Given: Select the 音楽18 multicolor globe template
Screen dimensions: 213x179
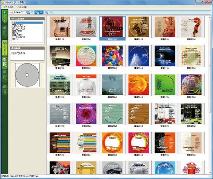Looking at the screenshot, I should coord(191,85).
